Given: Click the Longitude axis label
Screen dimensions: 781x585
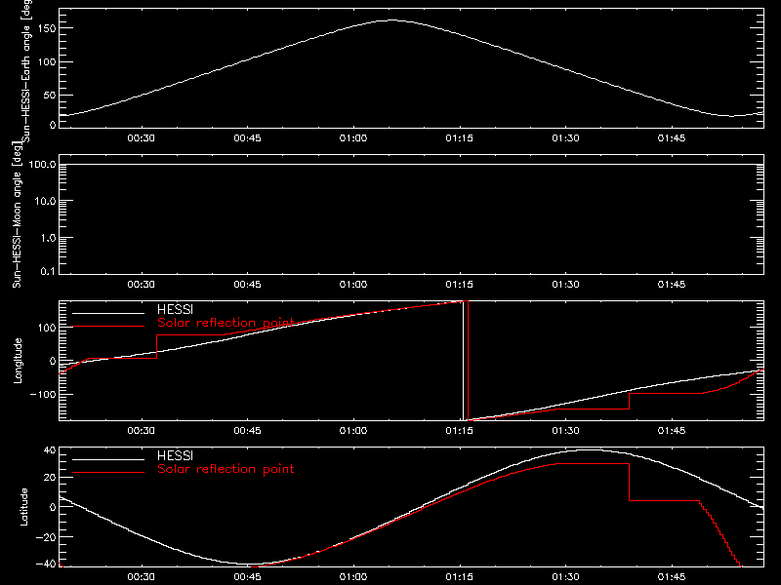Looking at the screenshot, I should click(18, 361).
